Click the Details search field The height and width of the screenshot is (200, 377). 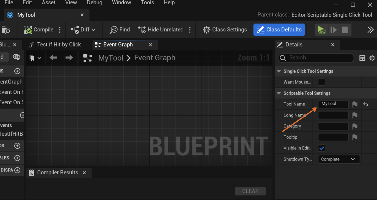tap(316, 58)
